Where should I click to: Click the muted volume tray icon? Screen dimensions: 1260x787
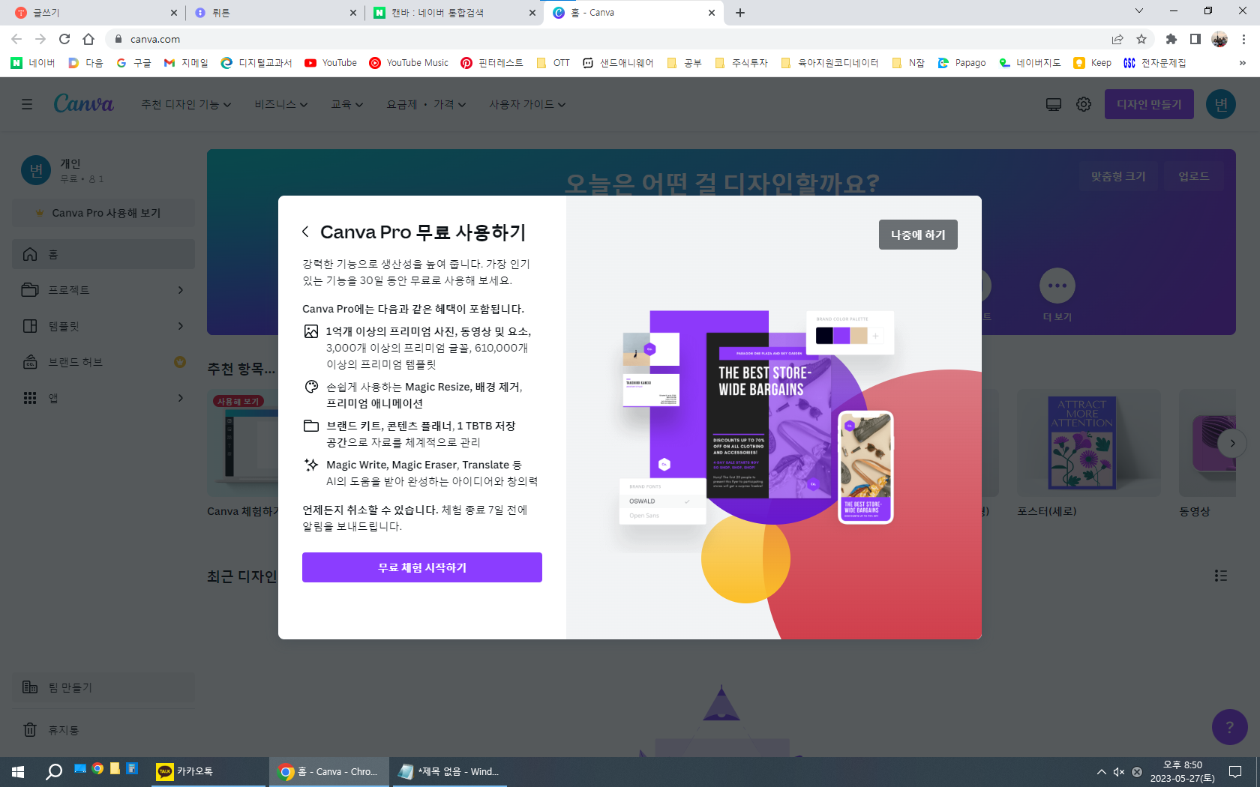pyautogui.click(x=1119, y=771)
